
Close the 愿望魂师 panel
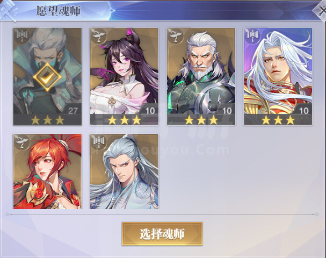click(x=321, y=10)
